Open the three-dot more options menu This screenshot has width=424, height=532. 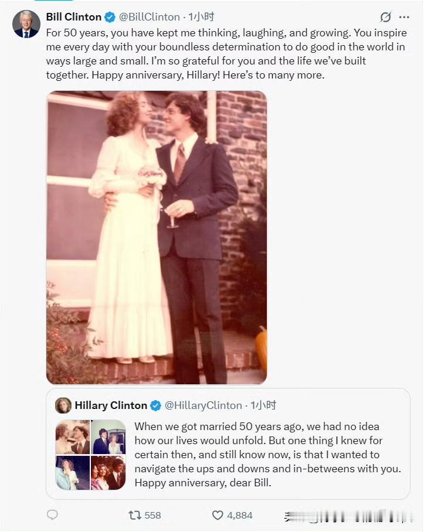403,17
